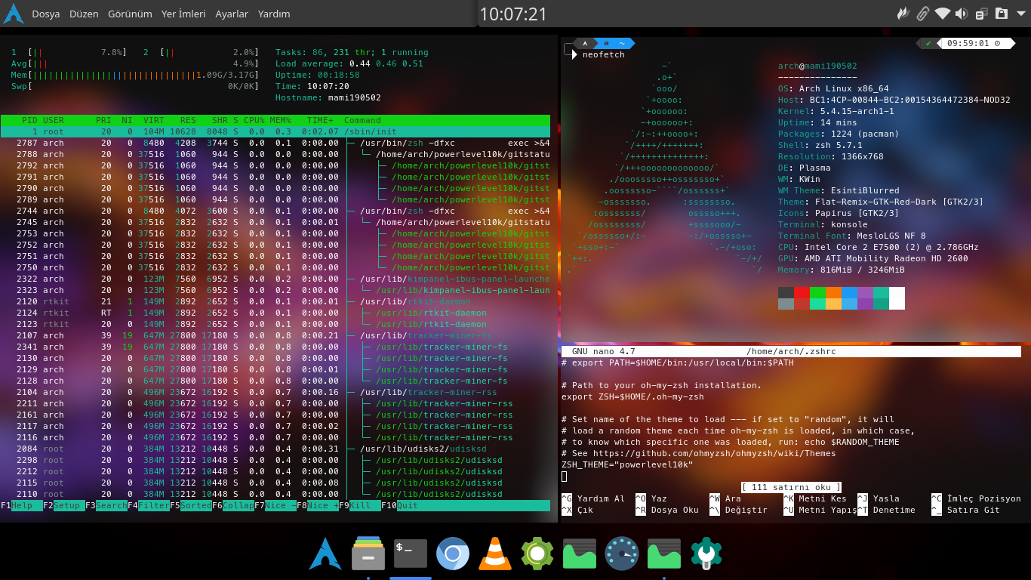Select the /sbin/init process row

(275, 131)
